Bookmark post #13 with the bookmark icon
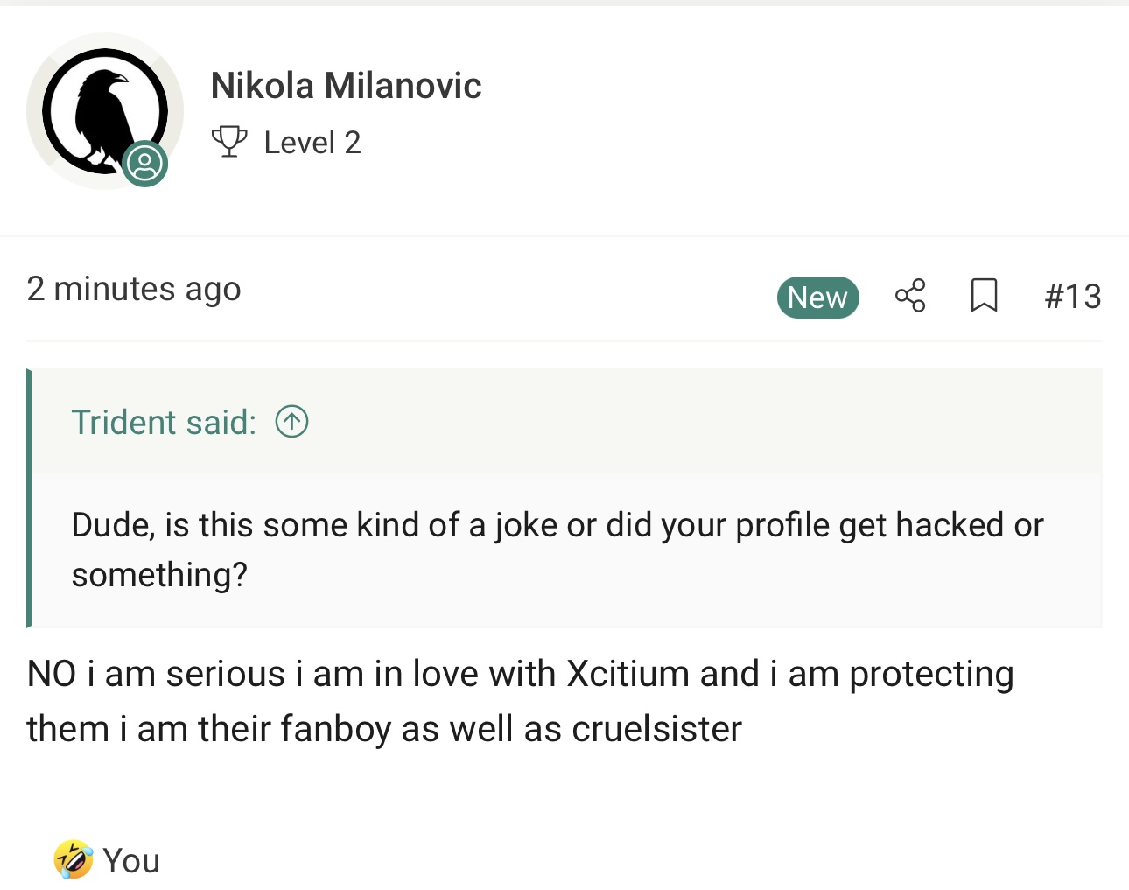The image size is (1129, 890). 985,296
